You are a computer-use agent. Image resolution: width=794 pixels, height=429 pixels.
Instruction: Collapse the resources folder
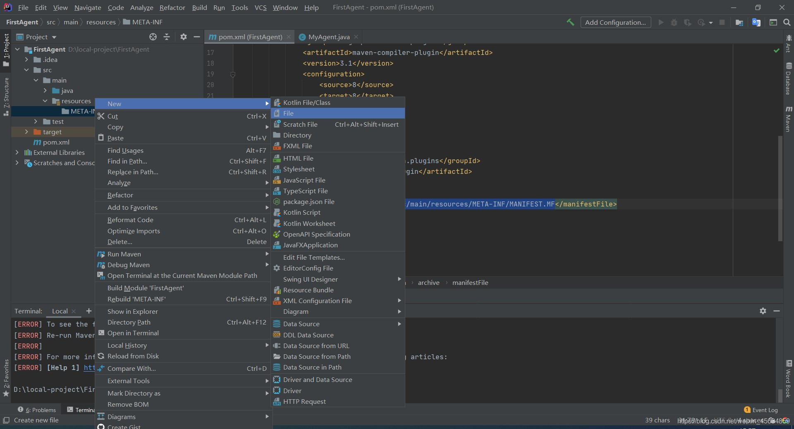point(45,101)
